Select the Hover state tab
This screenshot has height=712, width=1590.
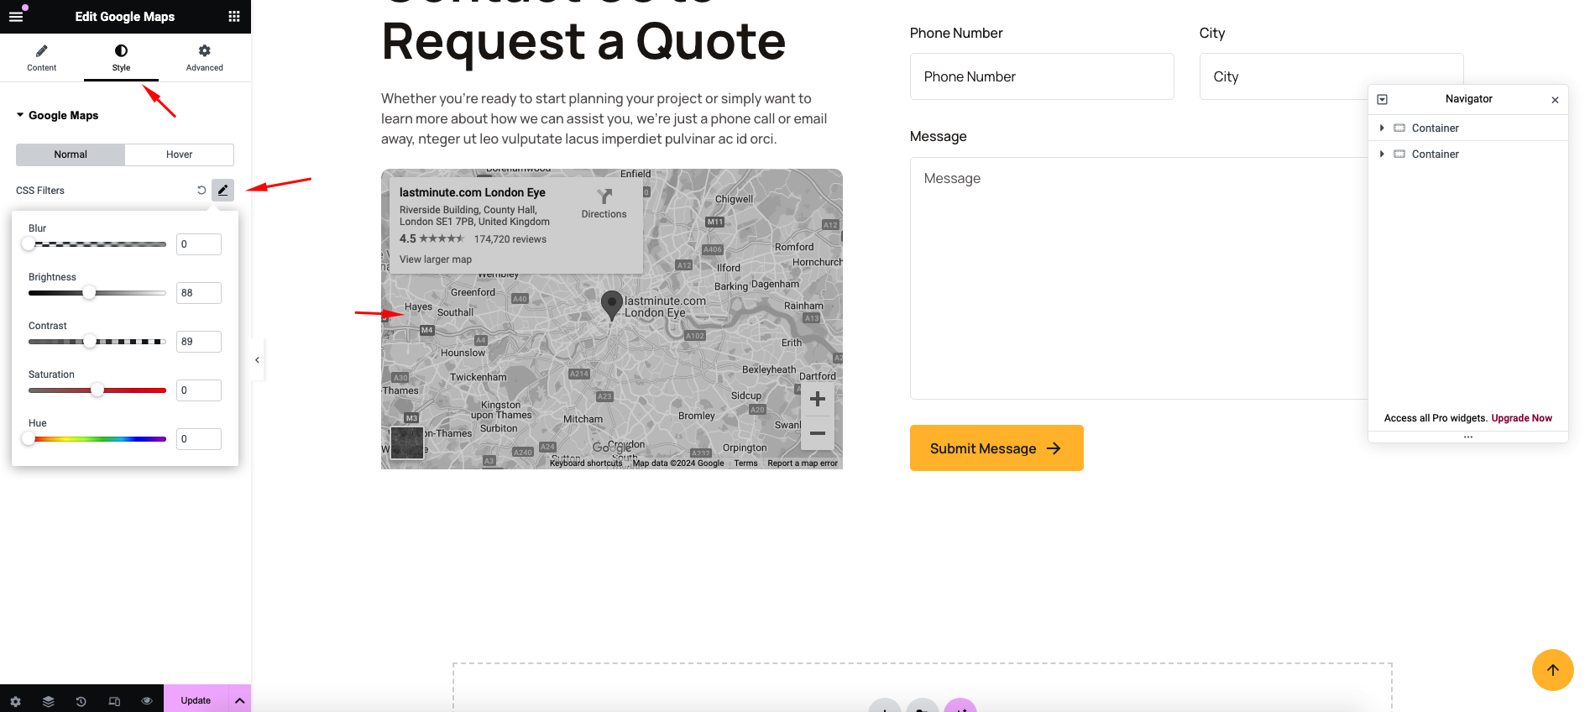(x=179, y=154)
